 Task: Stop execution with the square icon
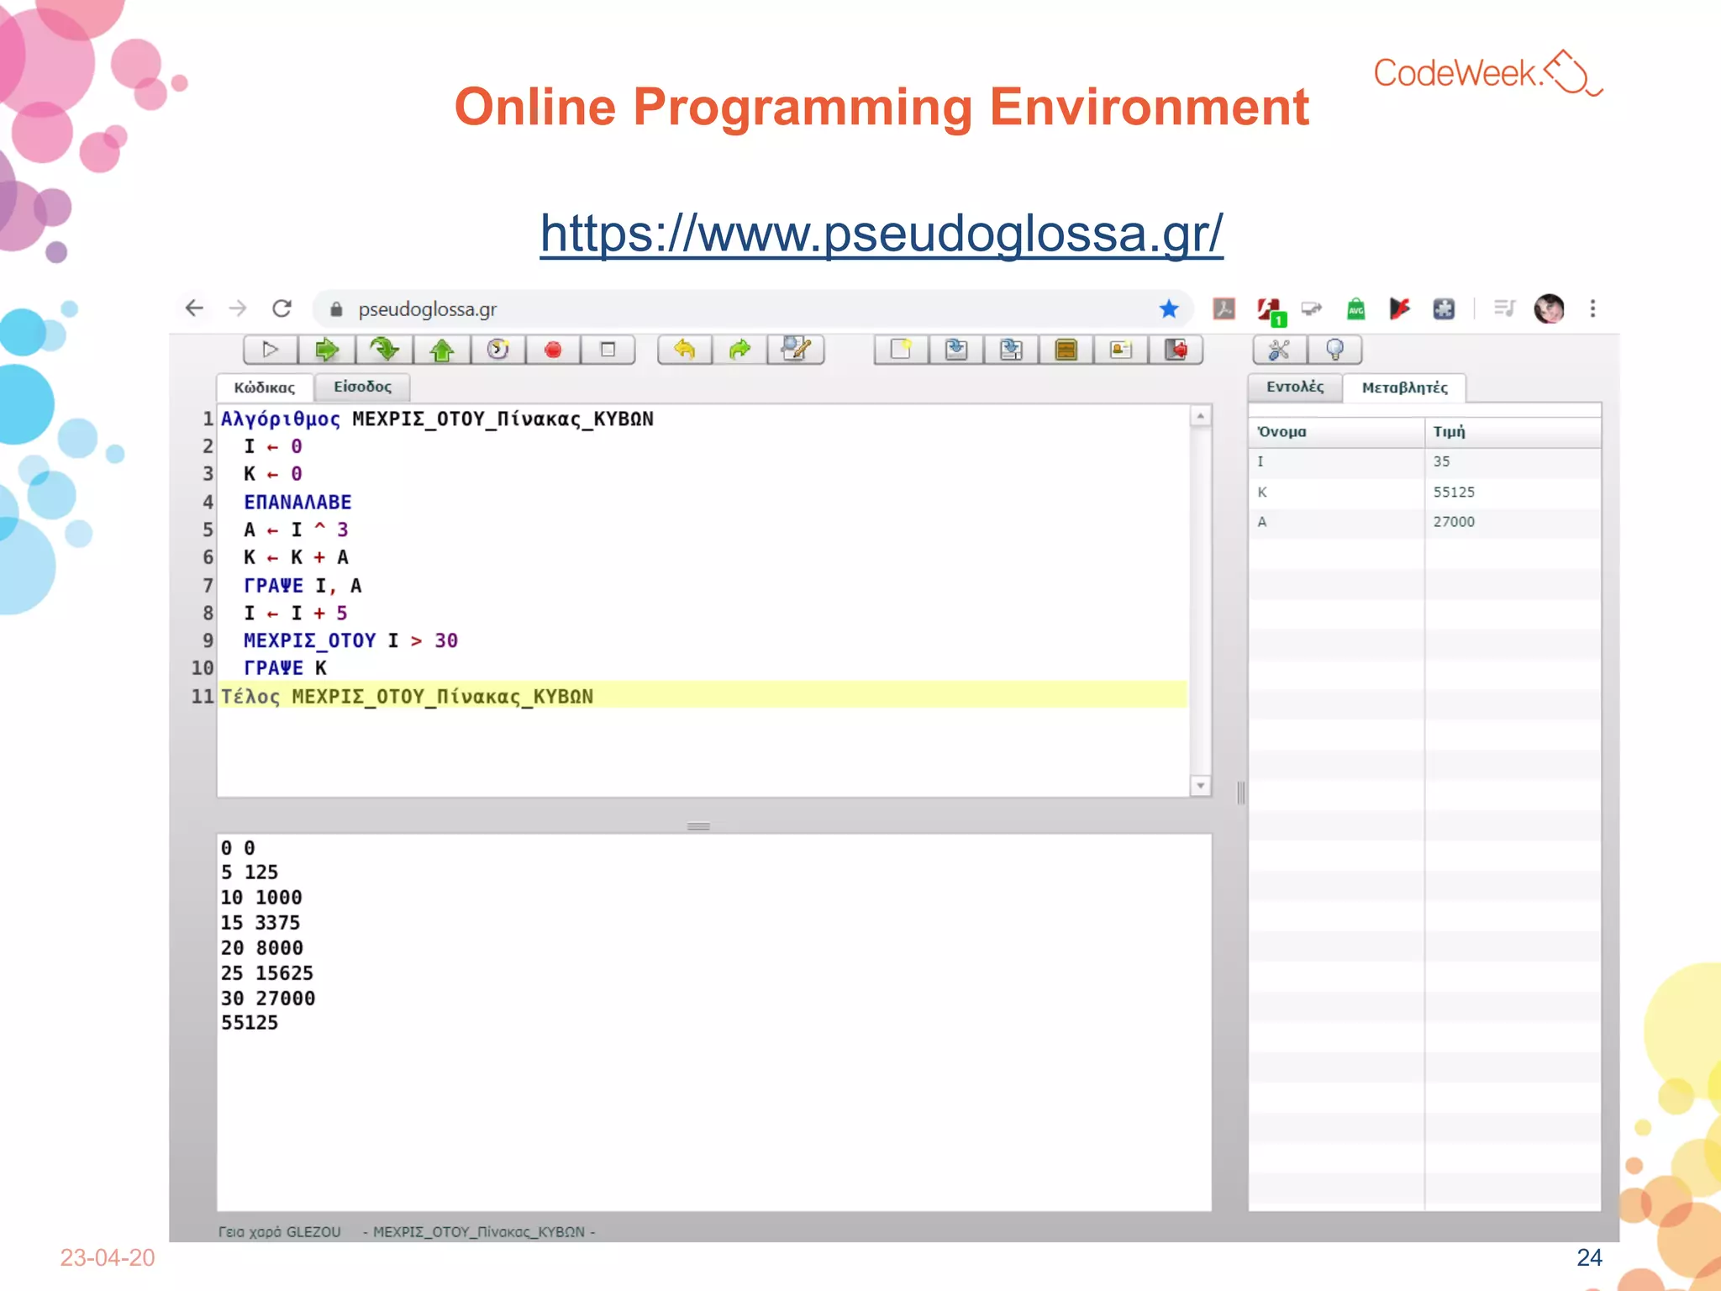608,350
